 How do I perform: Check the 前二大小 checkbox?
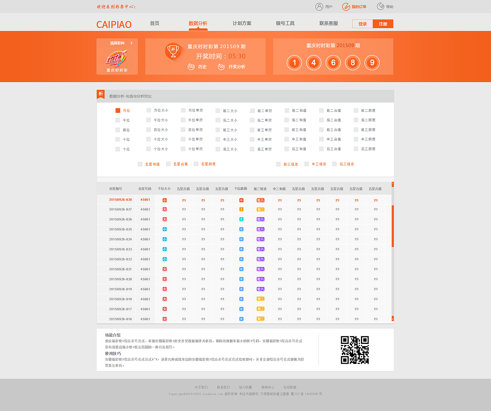218,111
